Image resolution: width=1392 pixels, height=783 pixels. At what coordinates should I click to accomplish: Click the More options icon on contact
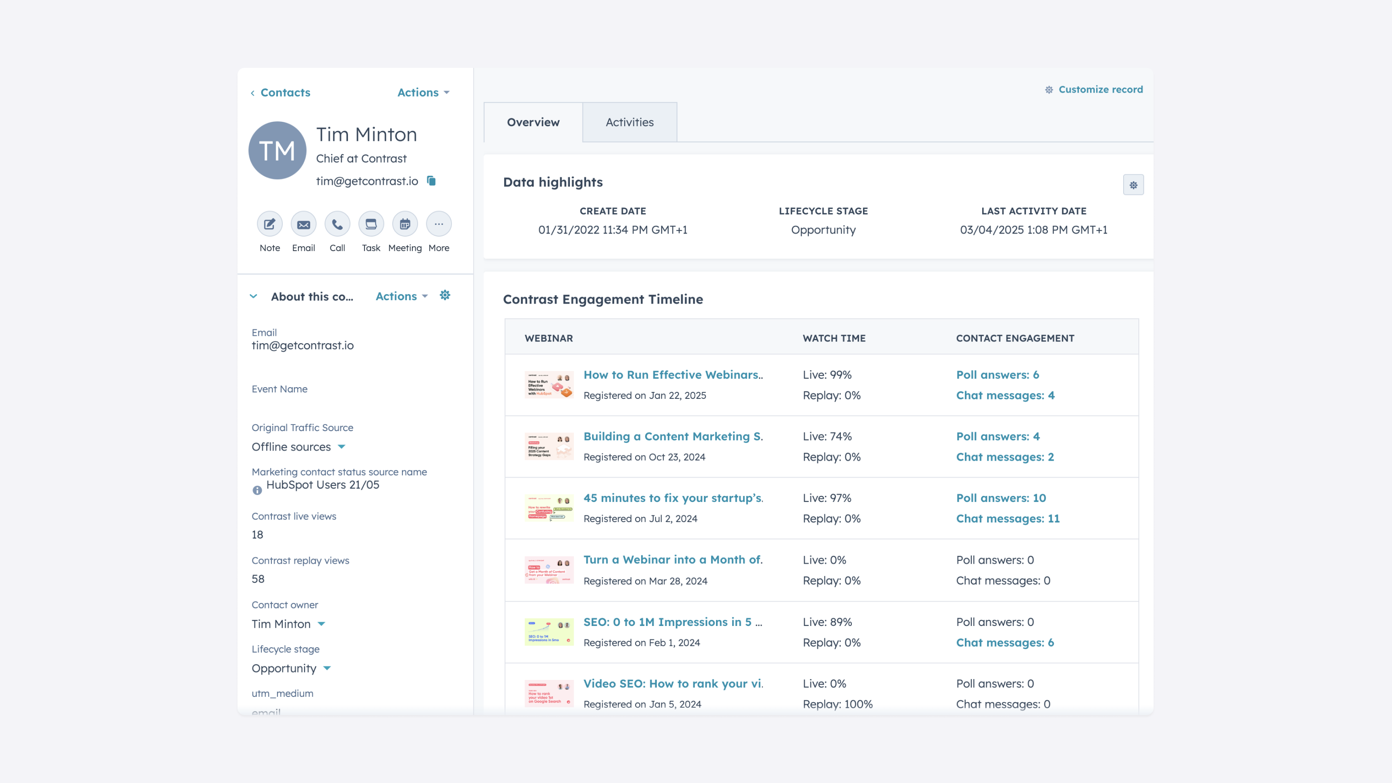438,224
